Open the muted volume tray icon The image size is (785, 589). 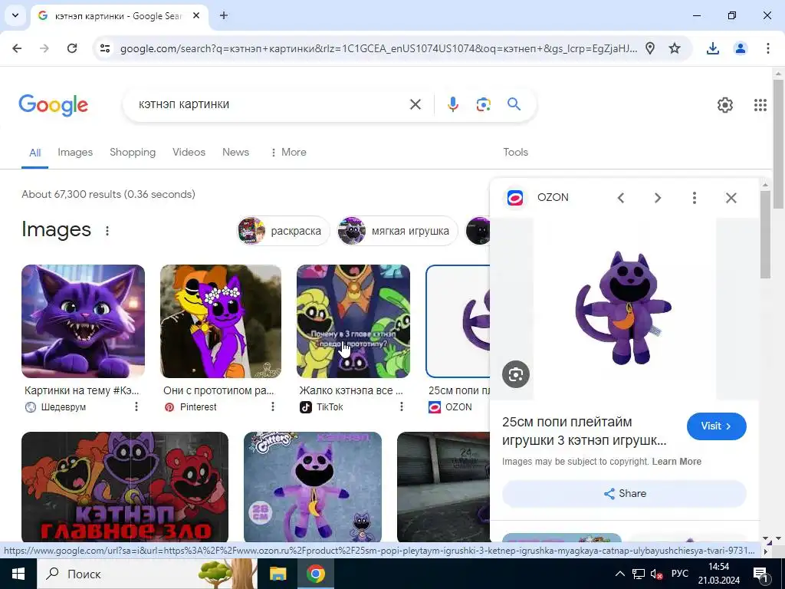656,574
